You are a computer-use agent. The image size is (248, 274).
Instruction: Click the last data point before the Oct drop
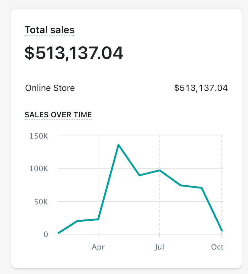202,188
